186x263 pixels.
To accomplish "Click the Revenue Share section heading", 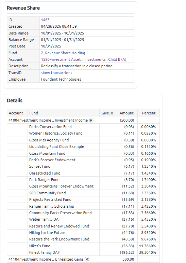I will (x=23, y=8).
